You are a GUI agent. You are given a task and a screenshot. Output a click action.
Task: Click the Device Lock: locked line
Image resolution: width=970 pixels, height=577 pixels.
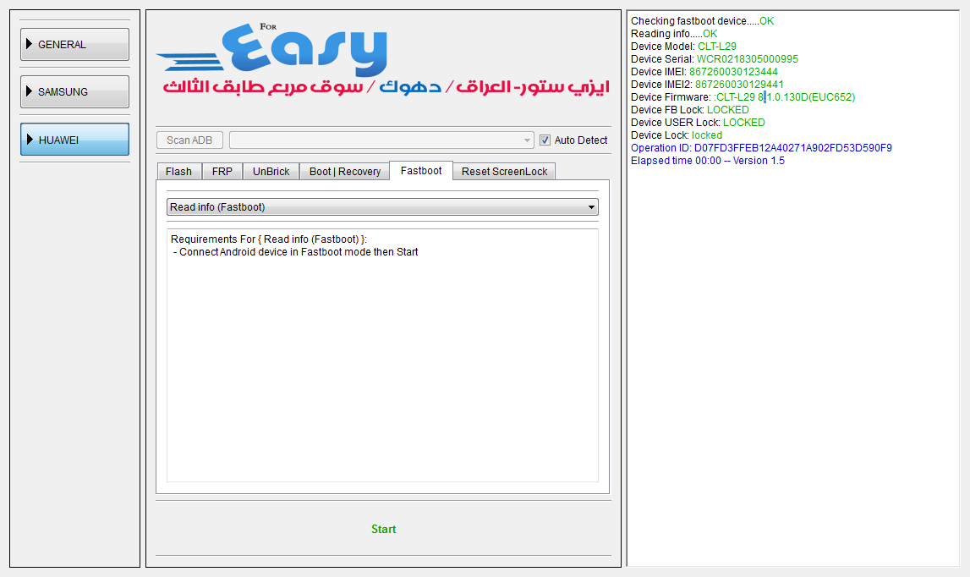pyautogui.click(x=677, y=135)
